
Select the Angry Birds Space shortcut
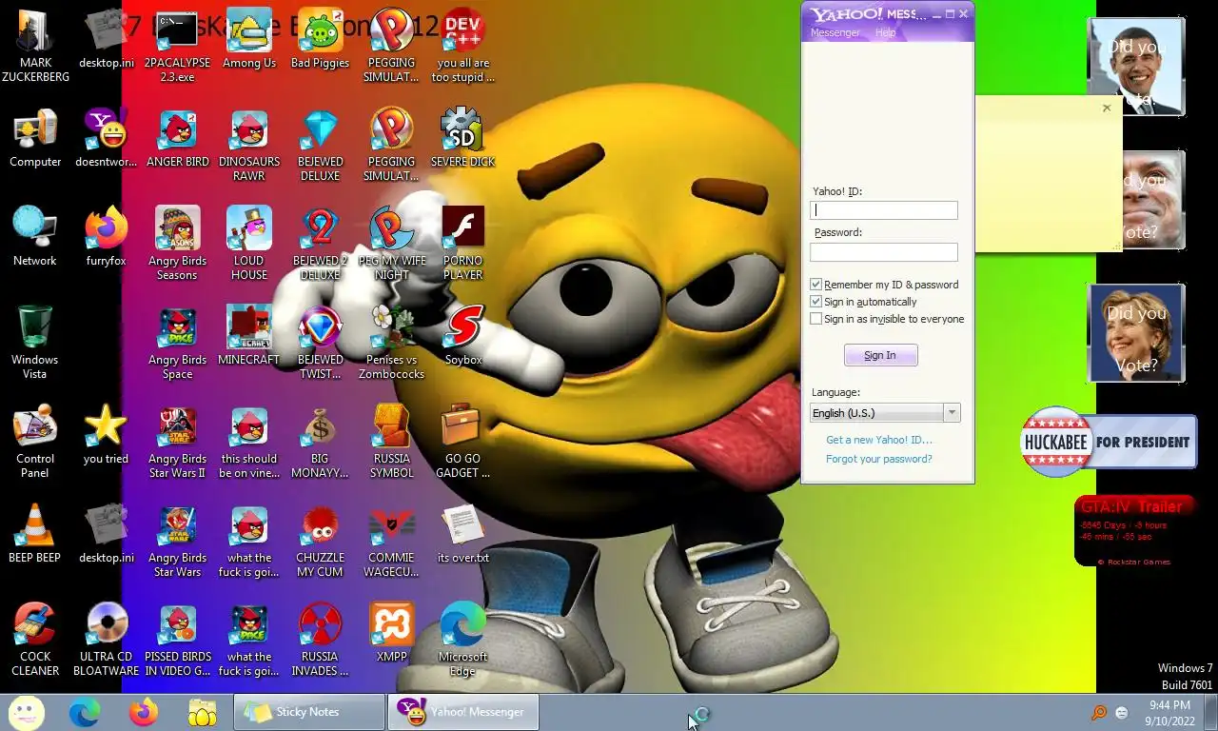coord(177,327)
